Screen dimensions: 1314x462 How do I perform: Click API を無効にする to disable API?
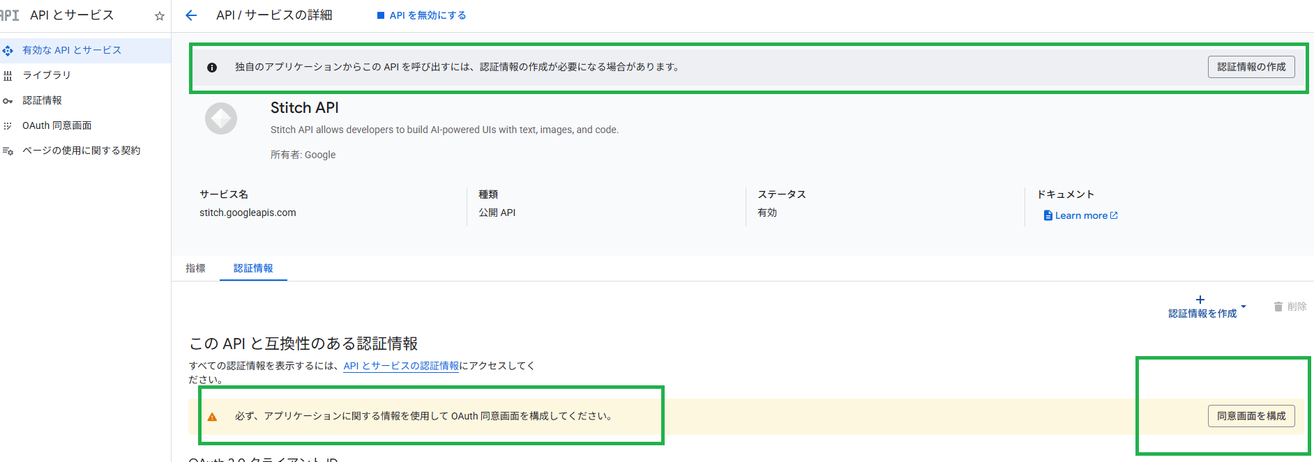421,15
